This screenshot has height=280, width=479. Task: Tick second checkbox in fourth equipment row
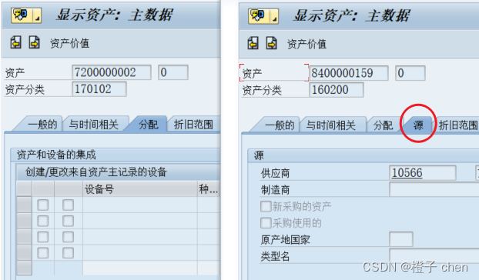pos(68,253)
